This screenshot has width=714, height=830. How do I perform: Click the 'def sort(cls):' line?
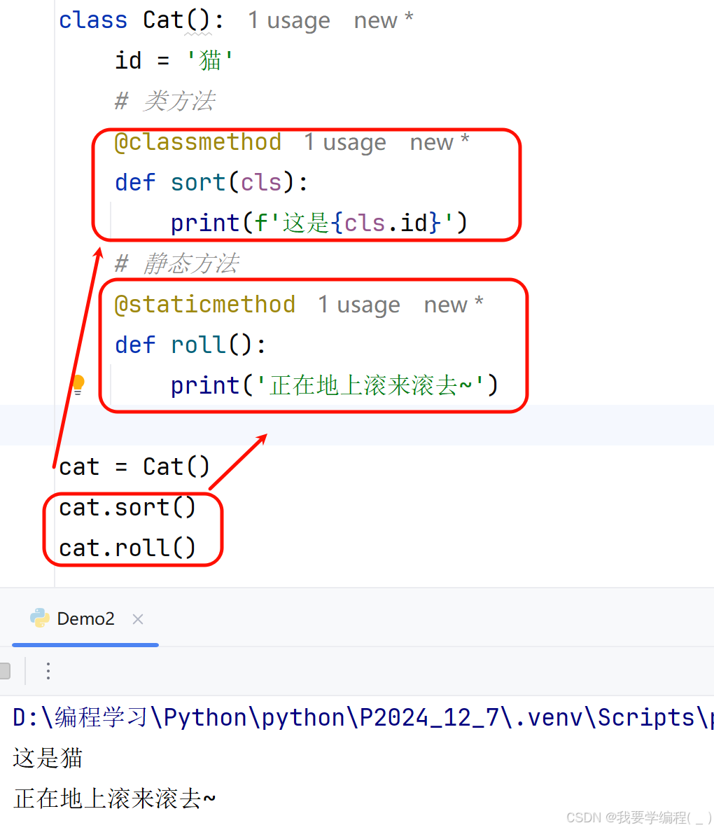pos(211,183)
